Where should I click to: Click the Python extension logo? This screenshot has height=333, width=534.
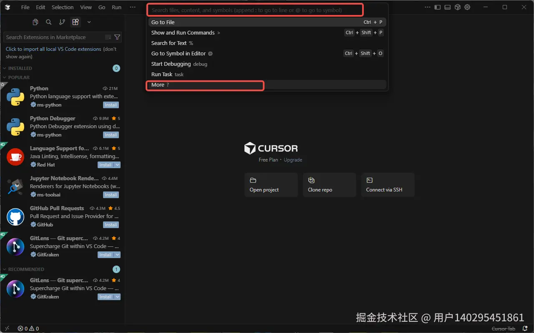click(15, 97)
